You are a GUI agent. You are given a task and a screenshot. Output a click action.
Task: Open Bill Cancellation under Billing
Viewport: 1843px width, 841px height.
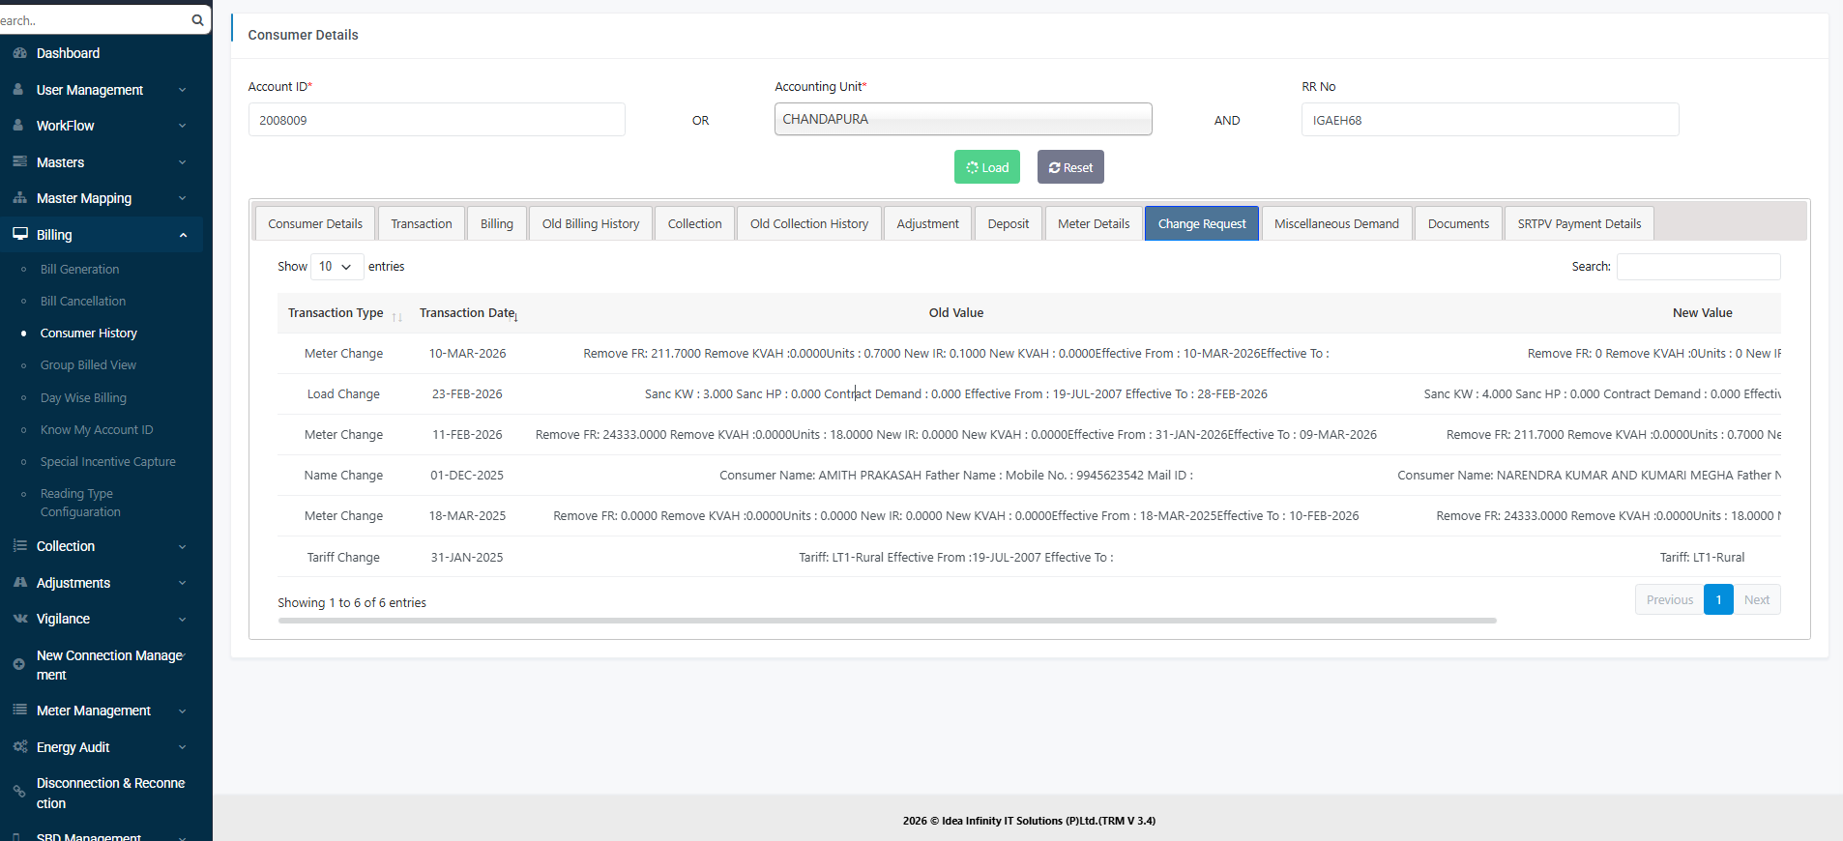pos(83,301)
